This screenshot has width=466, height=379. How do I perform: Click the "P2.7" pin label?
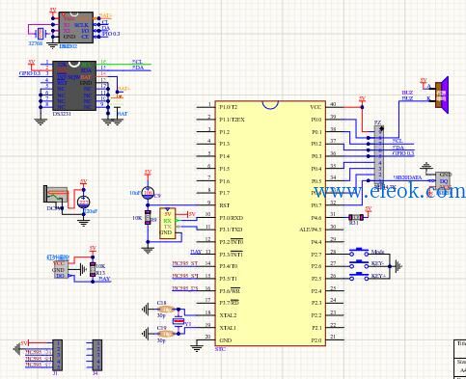tap(316, 255)
